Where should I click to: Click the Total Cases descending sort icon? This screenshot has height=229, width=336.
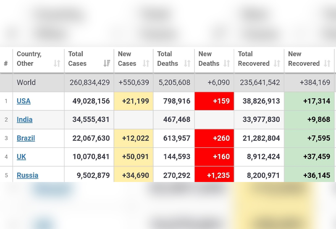107,63
